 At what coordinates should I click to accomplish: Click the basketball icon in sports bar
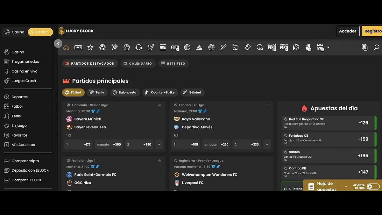(127, 47)
